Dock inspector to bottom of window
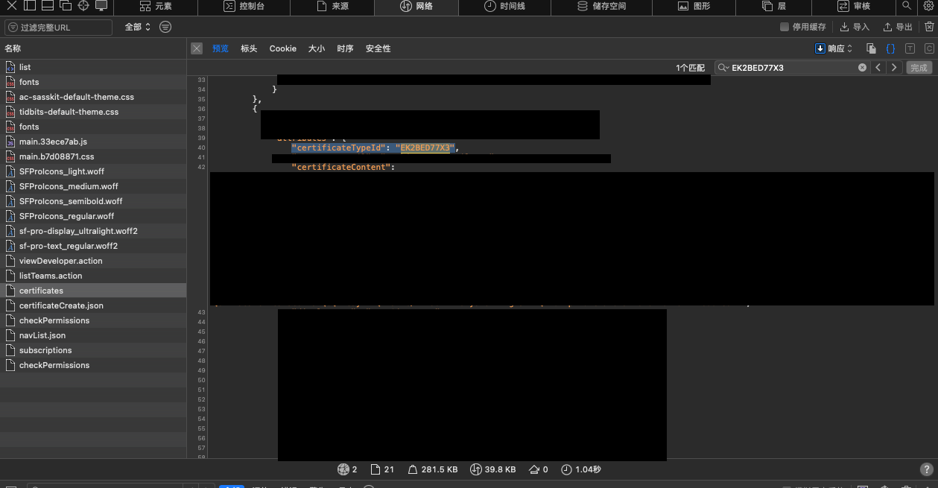 [47, 6]
